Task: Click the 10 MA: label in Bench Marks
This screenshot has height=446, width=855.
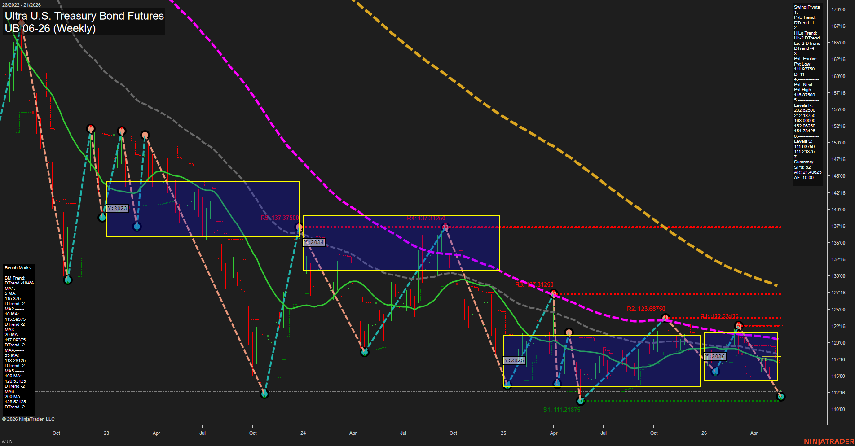Action: click(x=12, y=314)
